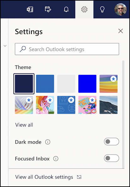This screenshot has width=130, height=187.
Task: Click View all under the themes
Action: [x=24, y=125]
